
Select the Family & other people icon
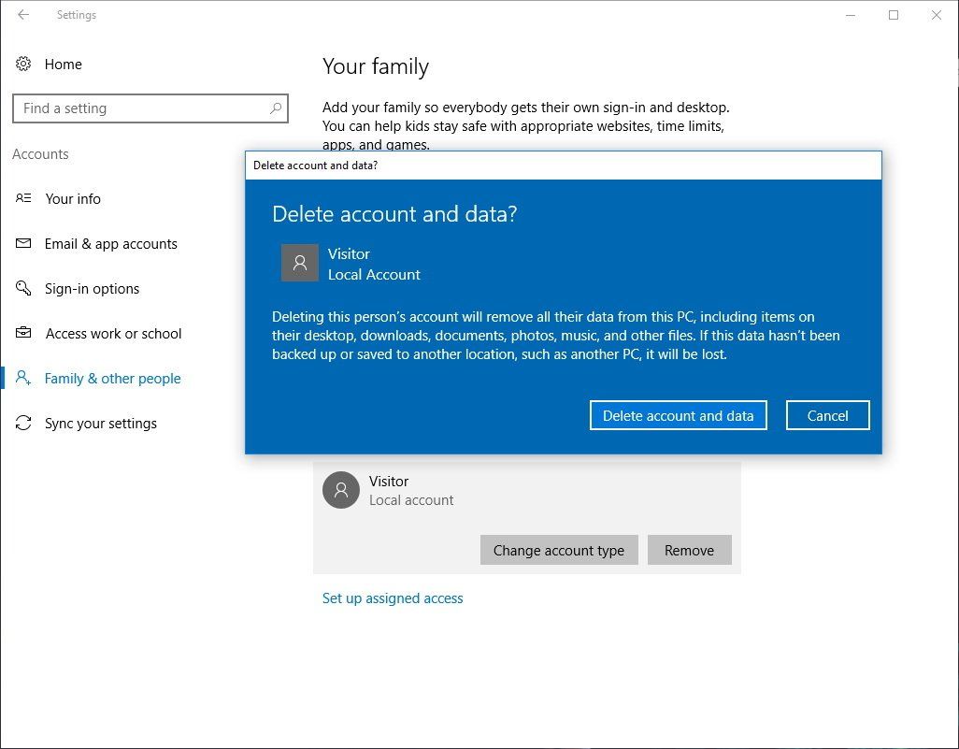tap(23, 378)
